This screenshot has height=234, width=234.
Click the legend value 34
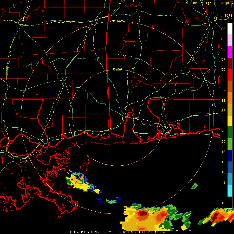pyautogui.click(x=223, y=110)
